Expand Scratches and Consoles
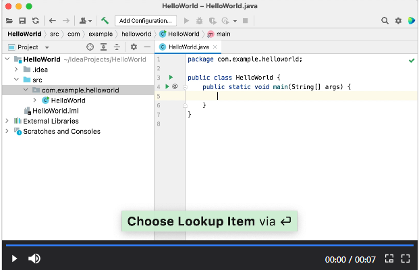This screenshot has height=270, width=419. pos(7,131)
